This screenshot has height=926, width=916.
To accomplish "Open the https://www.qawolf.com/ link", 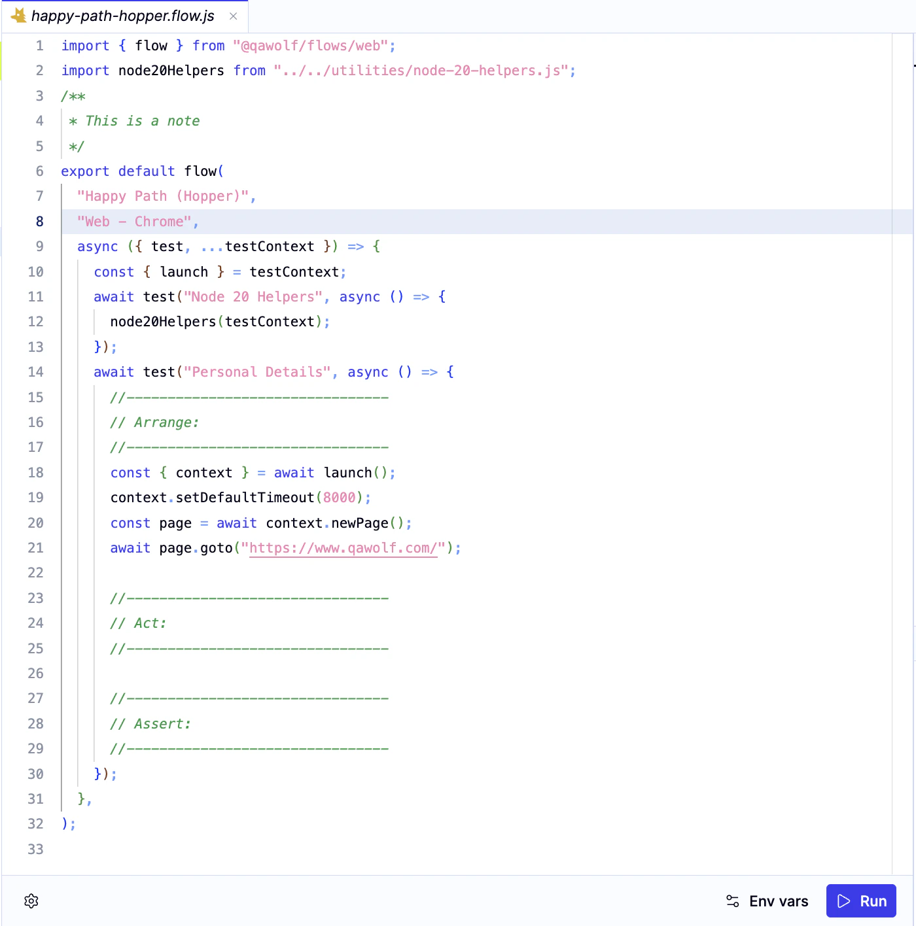I will [x=343, y=548].
